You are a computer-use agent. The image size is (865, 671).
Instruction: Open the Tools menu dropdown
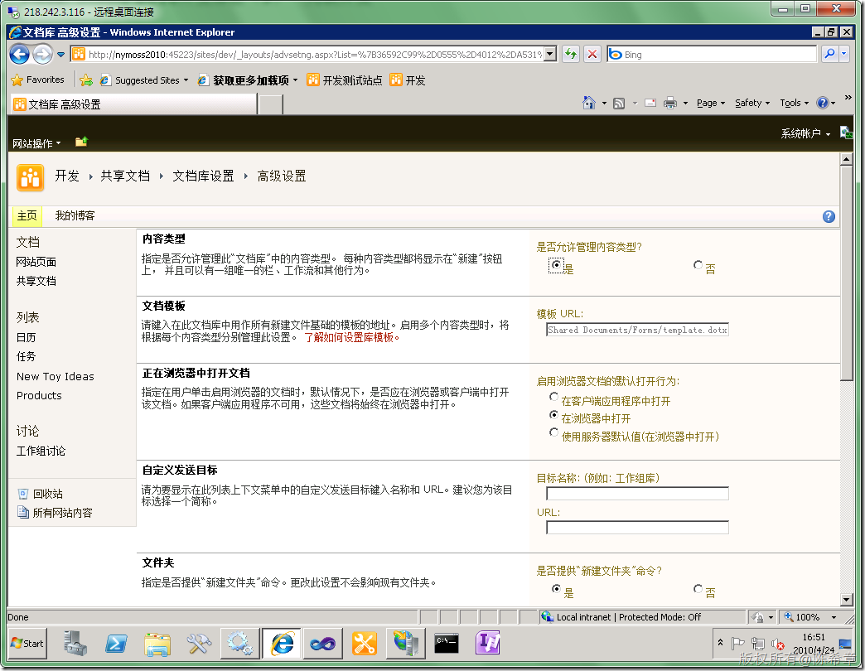pyautogui.click(x=795, y=103)
